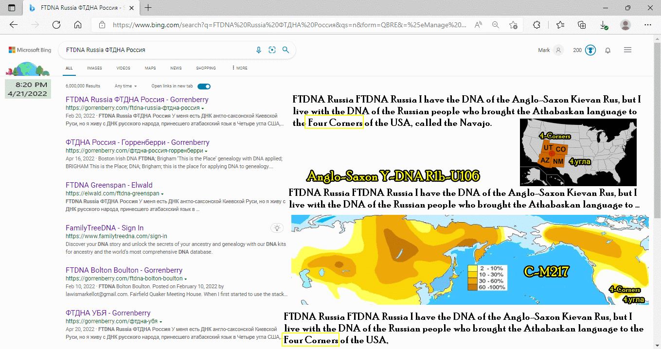Screen dimensions: 661x349
Task: Click the Microsoft Bing logo
Action: coord(30,50)
